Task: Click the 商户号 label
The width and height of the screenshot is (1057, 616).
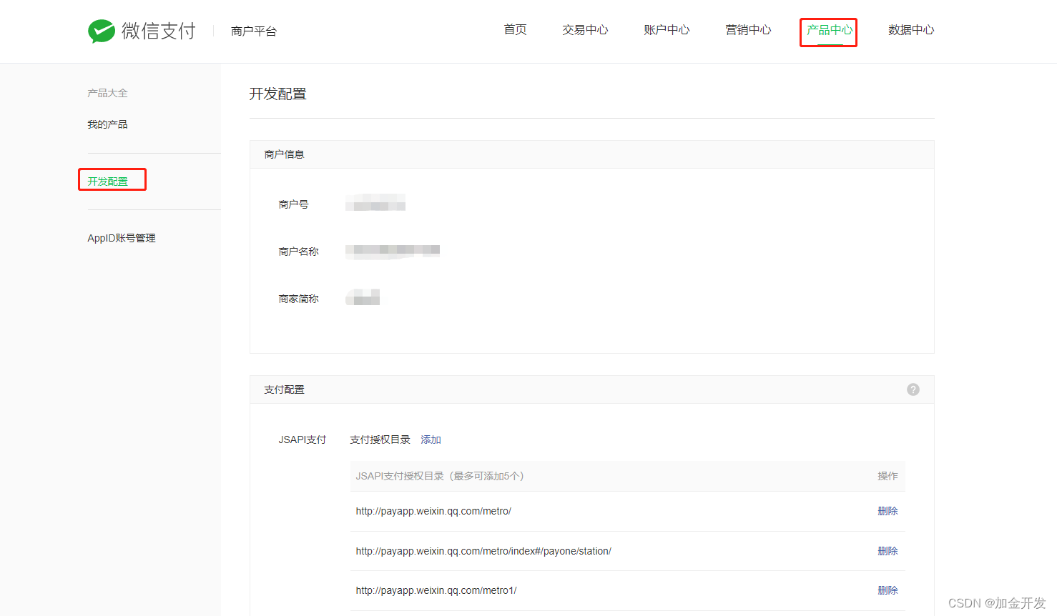Action: tap(293, 204)
